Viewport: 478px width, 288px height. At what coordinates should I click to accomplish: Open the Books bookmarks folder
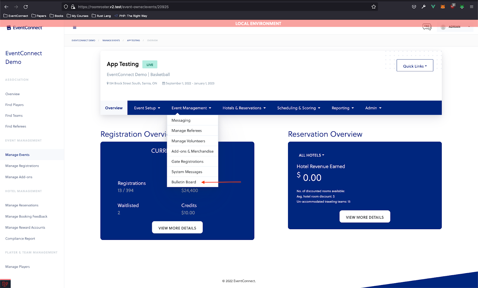pyautogui.click(x=56, y=16)
